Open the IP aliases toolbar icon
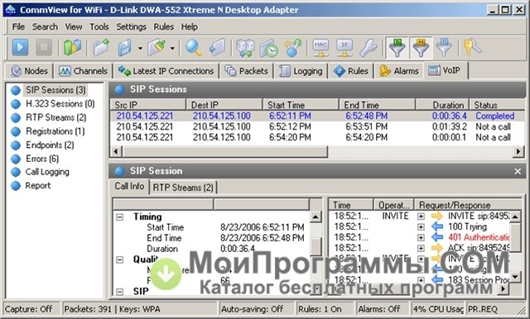The width and height of the screenshot is (530, 319). pyautogui.click(x=344, y=48)
